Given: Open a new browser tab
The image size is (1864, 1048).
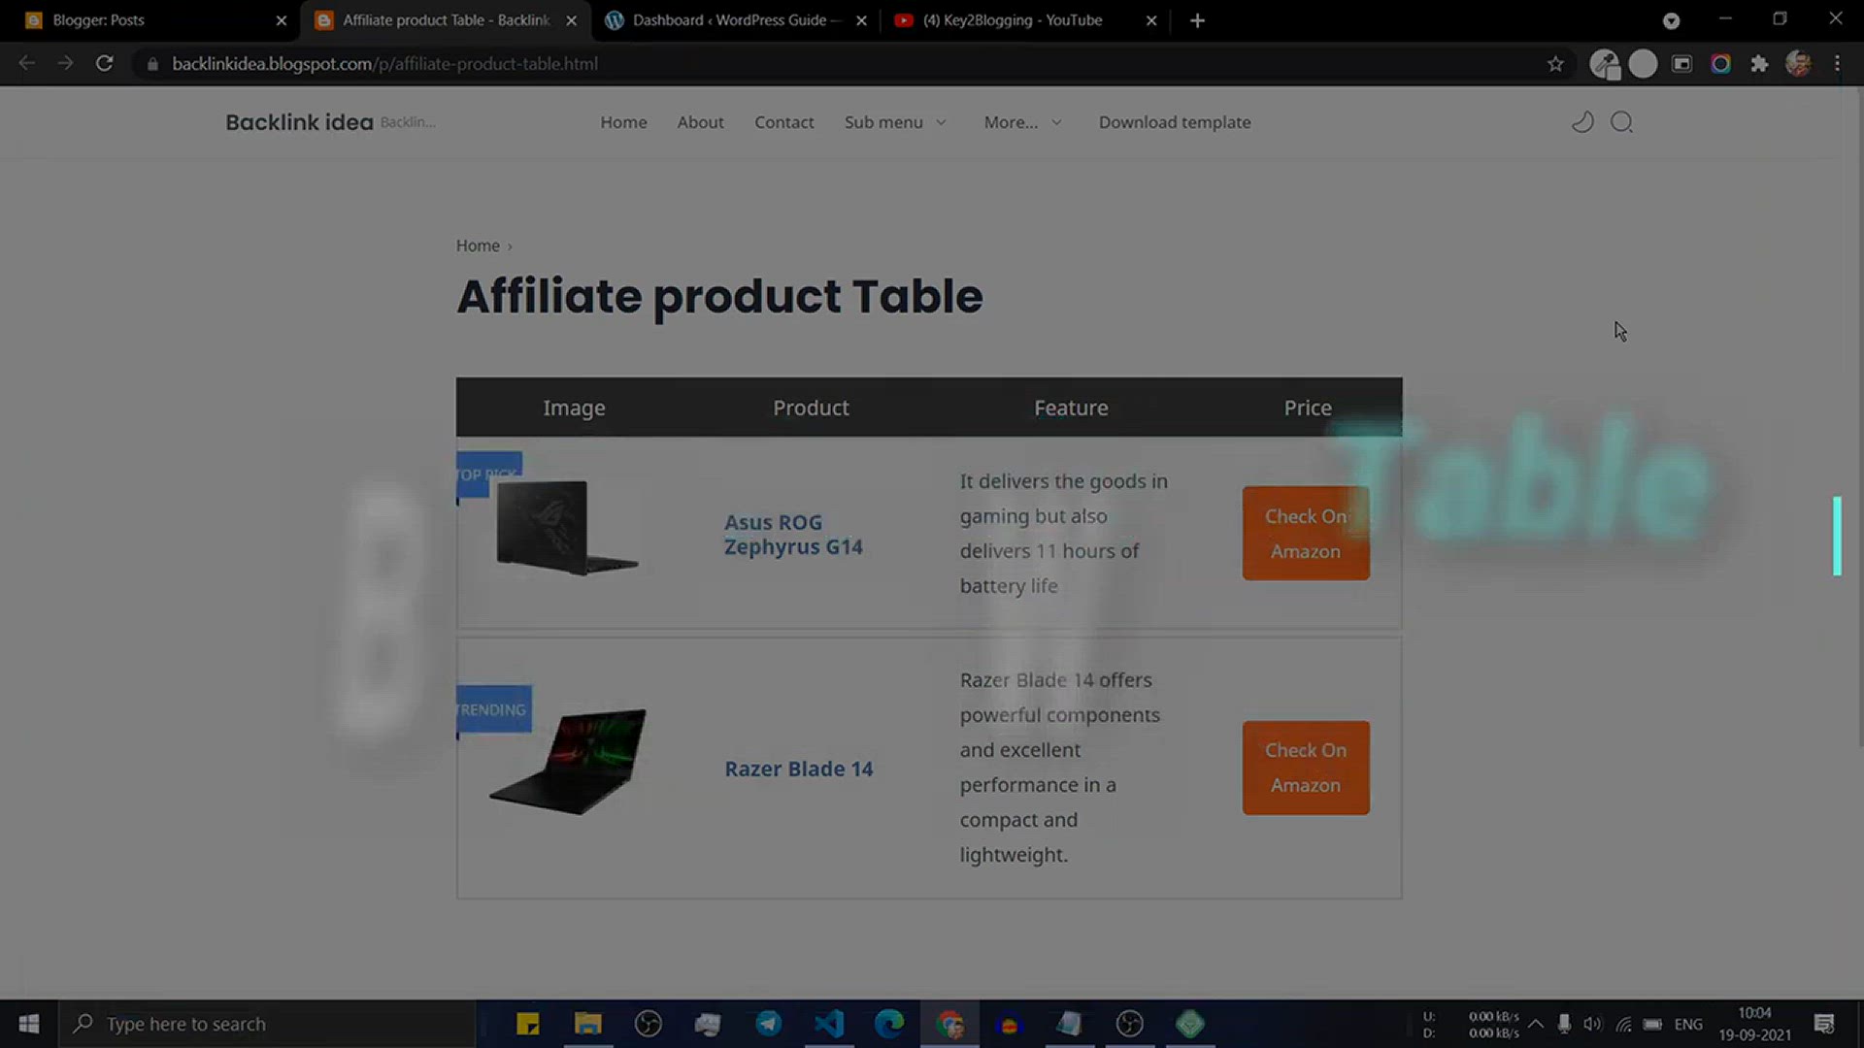Looking at the screenshot, I should 1197,20.
